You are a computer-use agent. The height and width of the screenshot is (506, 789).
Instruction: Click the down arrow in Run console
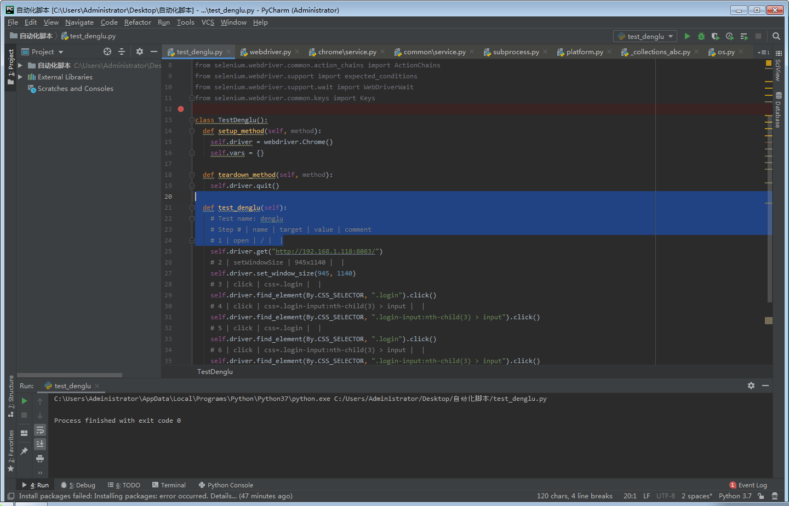40,415
